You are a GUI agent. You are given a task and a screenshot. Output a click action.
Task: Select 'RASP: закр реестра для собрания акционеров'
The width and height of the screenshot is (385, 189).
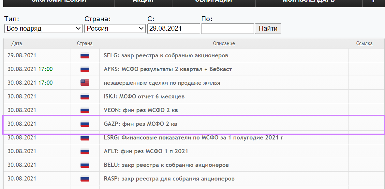click(x=169, y=179)
